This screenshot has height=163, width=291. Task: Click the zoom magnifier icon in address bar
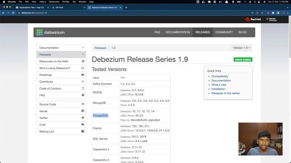pos(252,13)
